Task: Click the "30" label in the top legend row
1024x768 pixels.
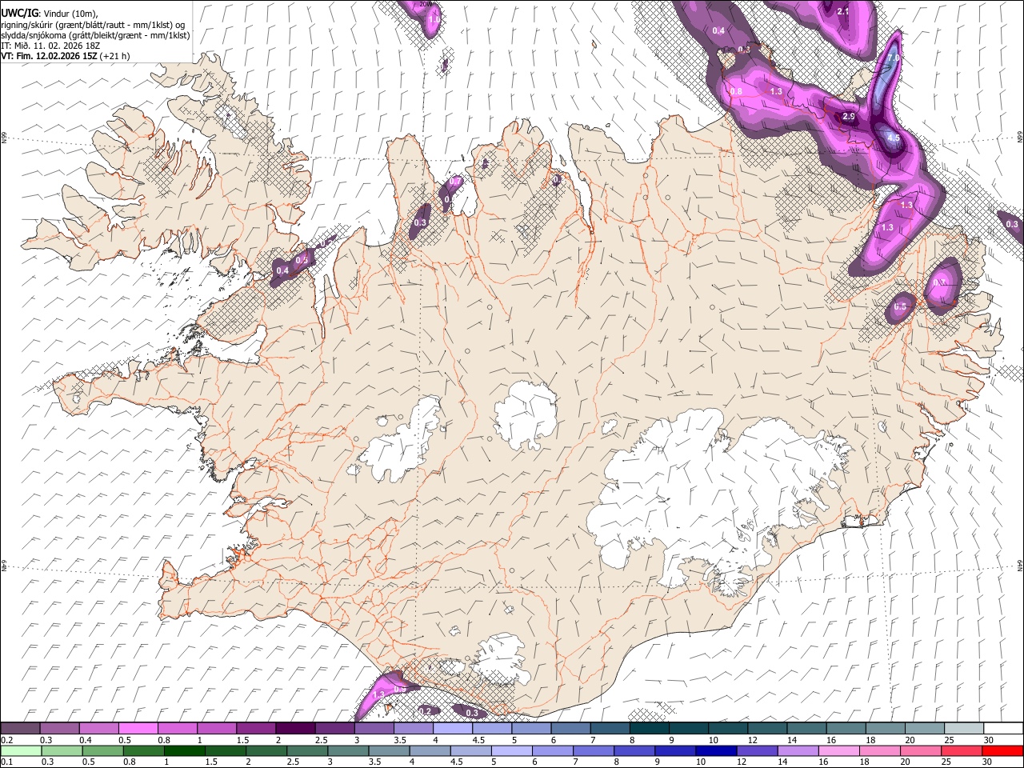Action: pyautogui.click(x=989, y=740)
